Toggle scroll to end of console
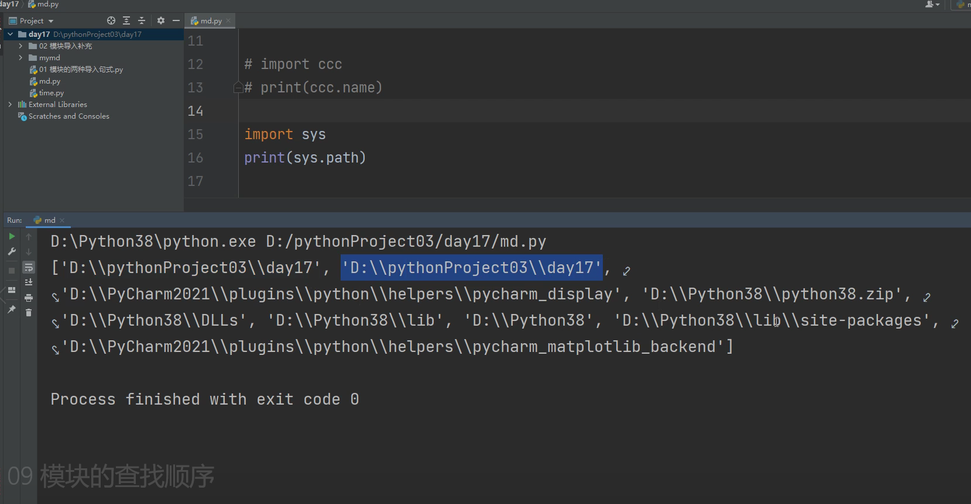Screen dimensions: 971x504 pyautogui.click(x=28, y=282)
